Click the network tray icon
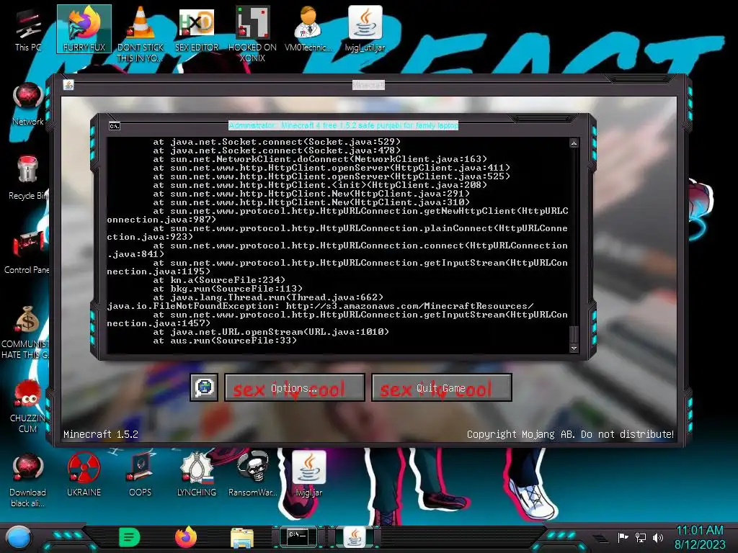This screenshot has width=738, height=553. tap(641, 537)
